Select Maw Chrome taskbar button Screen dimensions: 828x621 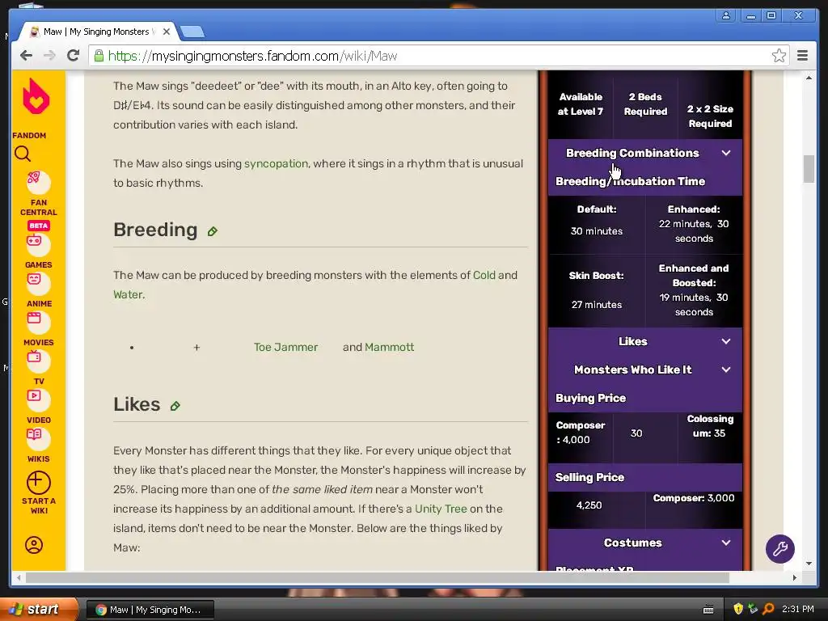click(x=150, y=610)
